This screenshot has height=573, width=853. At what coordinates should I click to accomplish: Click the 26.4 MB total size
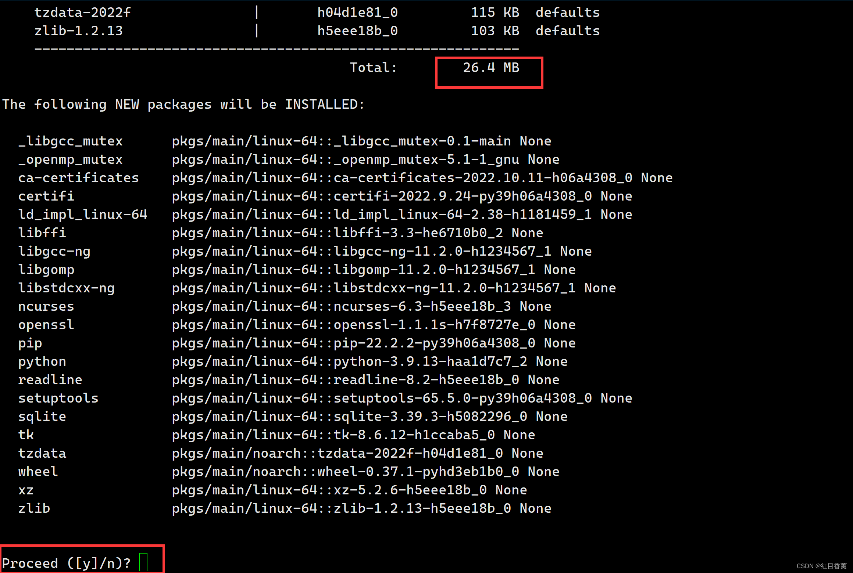[x=490, y=68]
